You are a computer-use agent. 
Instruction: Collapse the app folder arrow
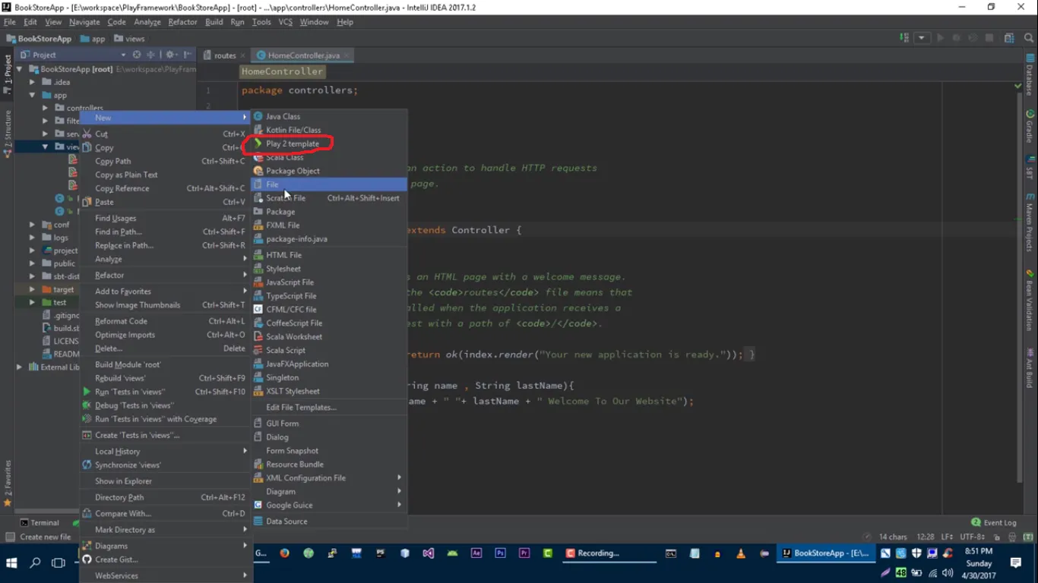32,95
